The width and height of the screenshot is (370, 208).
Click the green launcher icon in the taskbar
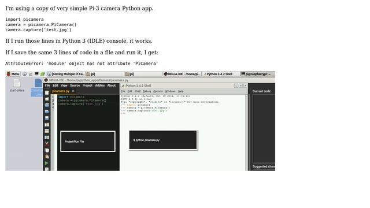tap(42, 74)
